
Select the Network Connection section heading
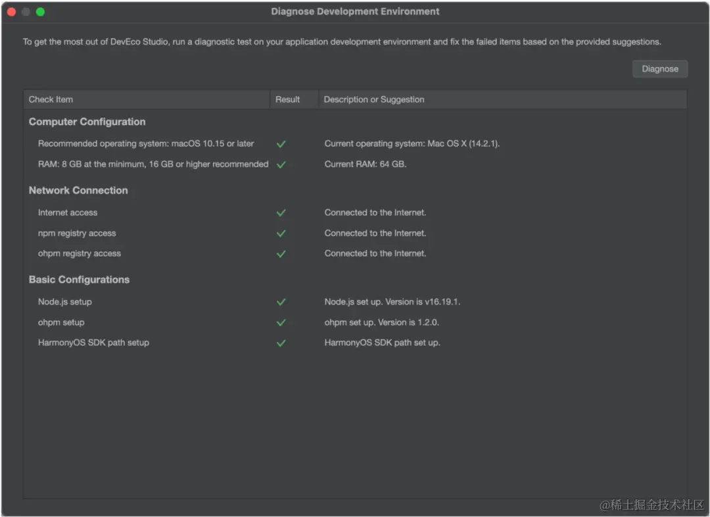click(78, 190)
